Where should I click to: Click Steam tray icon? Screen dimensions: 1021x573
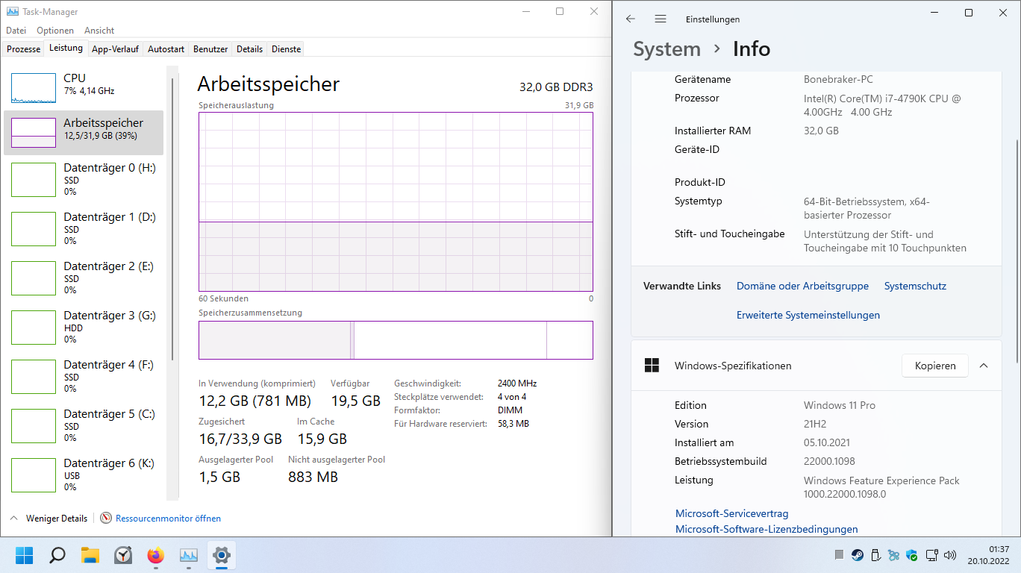coord(858,555)
